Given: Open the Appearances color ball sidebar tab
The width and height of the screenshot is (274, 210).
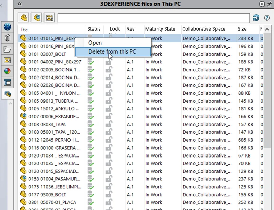Looking at the screenshot, I should coord(7,71).
